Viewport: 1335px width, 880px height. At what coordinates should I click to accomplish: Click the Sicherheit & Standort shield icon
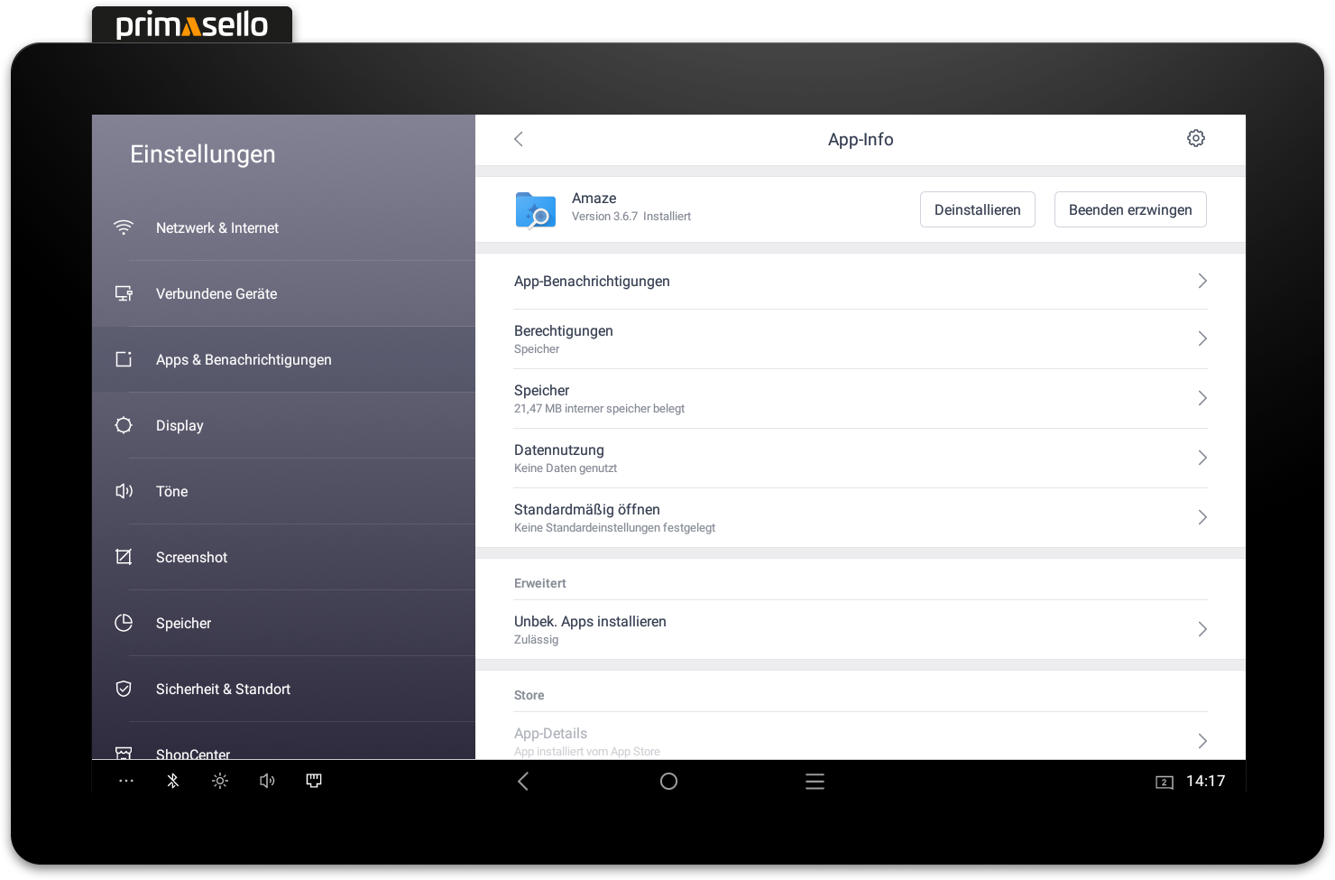pyautogui.click(x=124, y=689)
